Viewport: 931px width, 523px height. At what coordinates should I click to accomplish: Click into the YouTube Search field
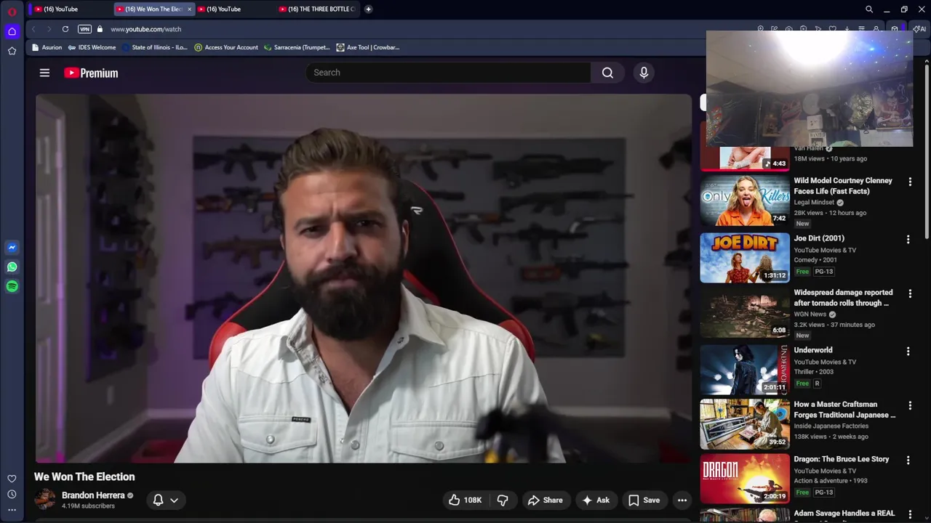tap(448, 73)
